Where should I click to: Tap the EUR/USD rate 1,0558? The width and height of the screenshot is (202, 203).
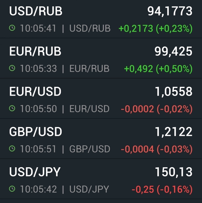(173, 92)
